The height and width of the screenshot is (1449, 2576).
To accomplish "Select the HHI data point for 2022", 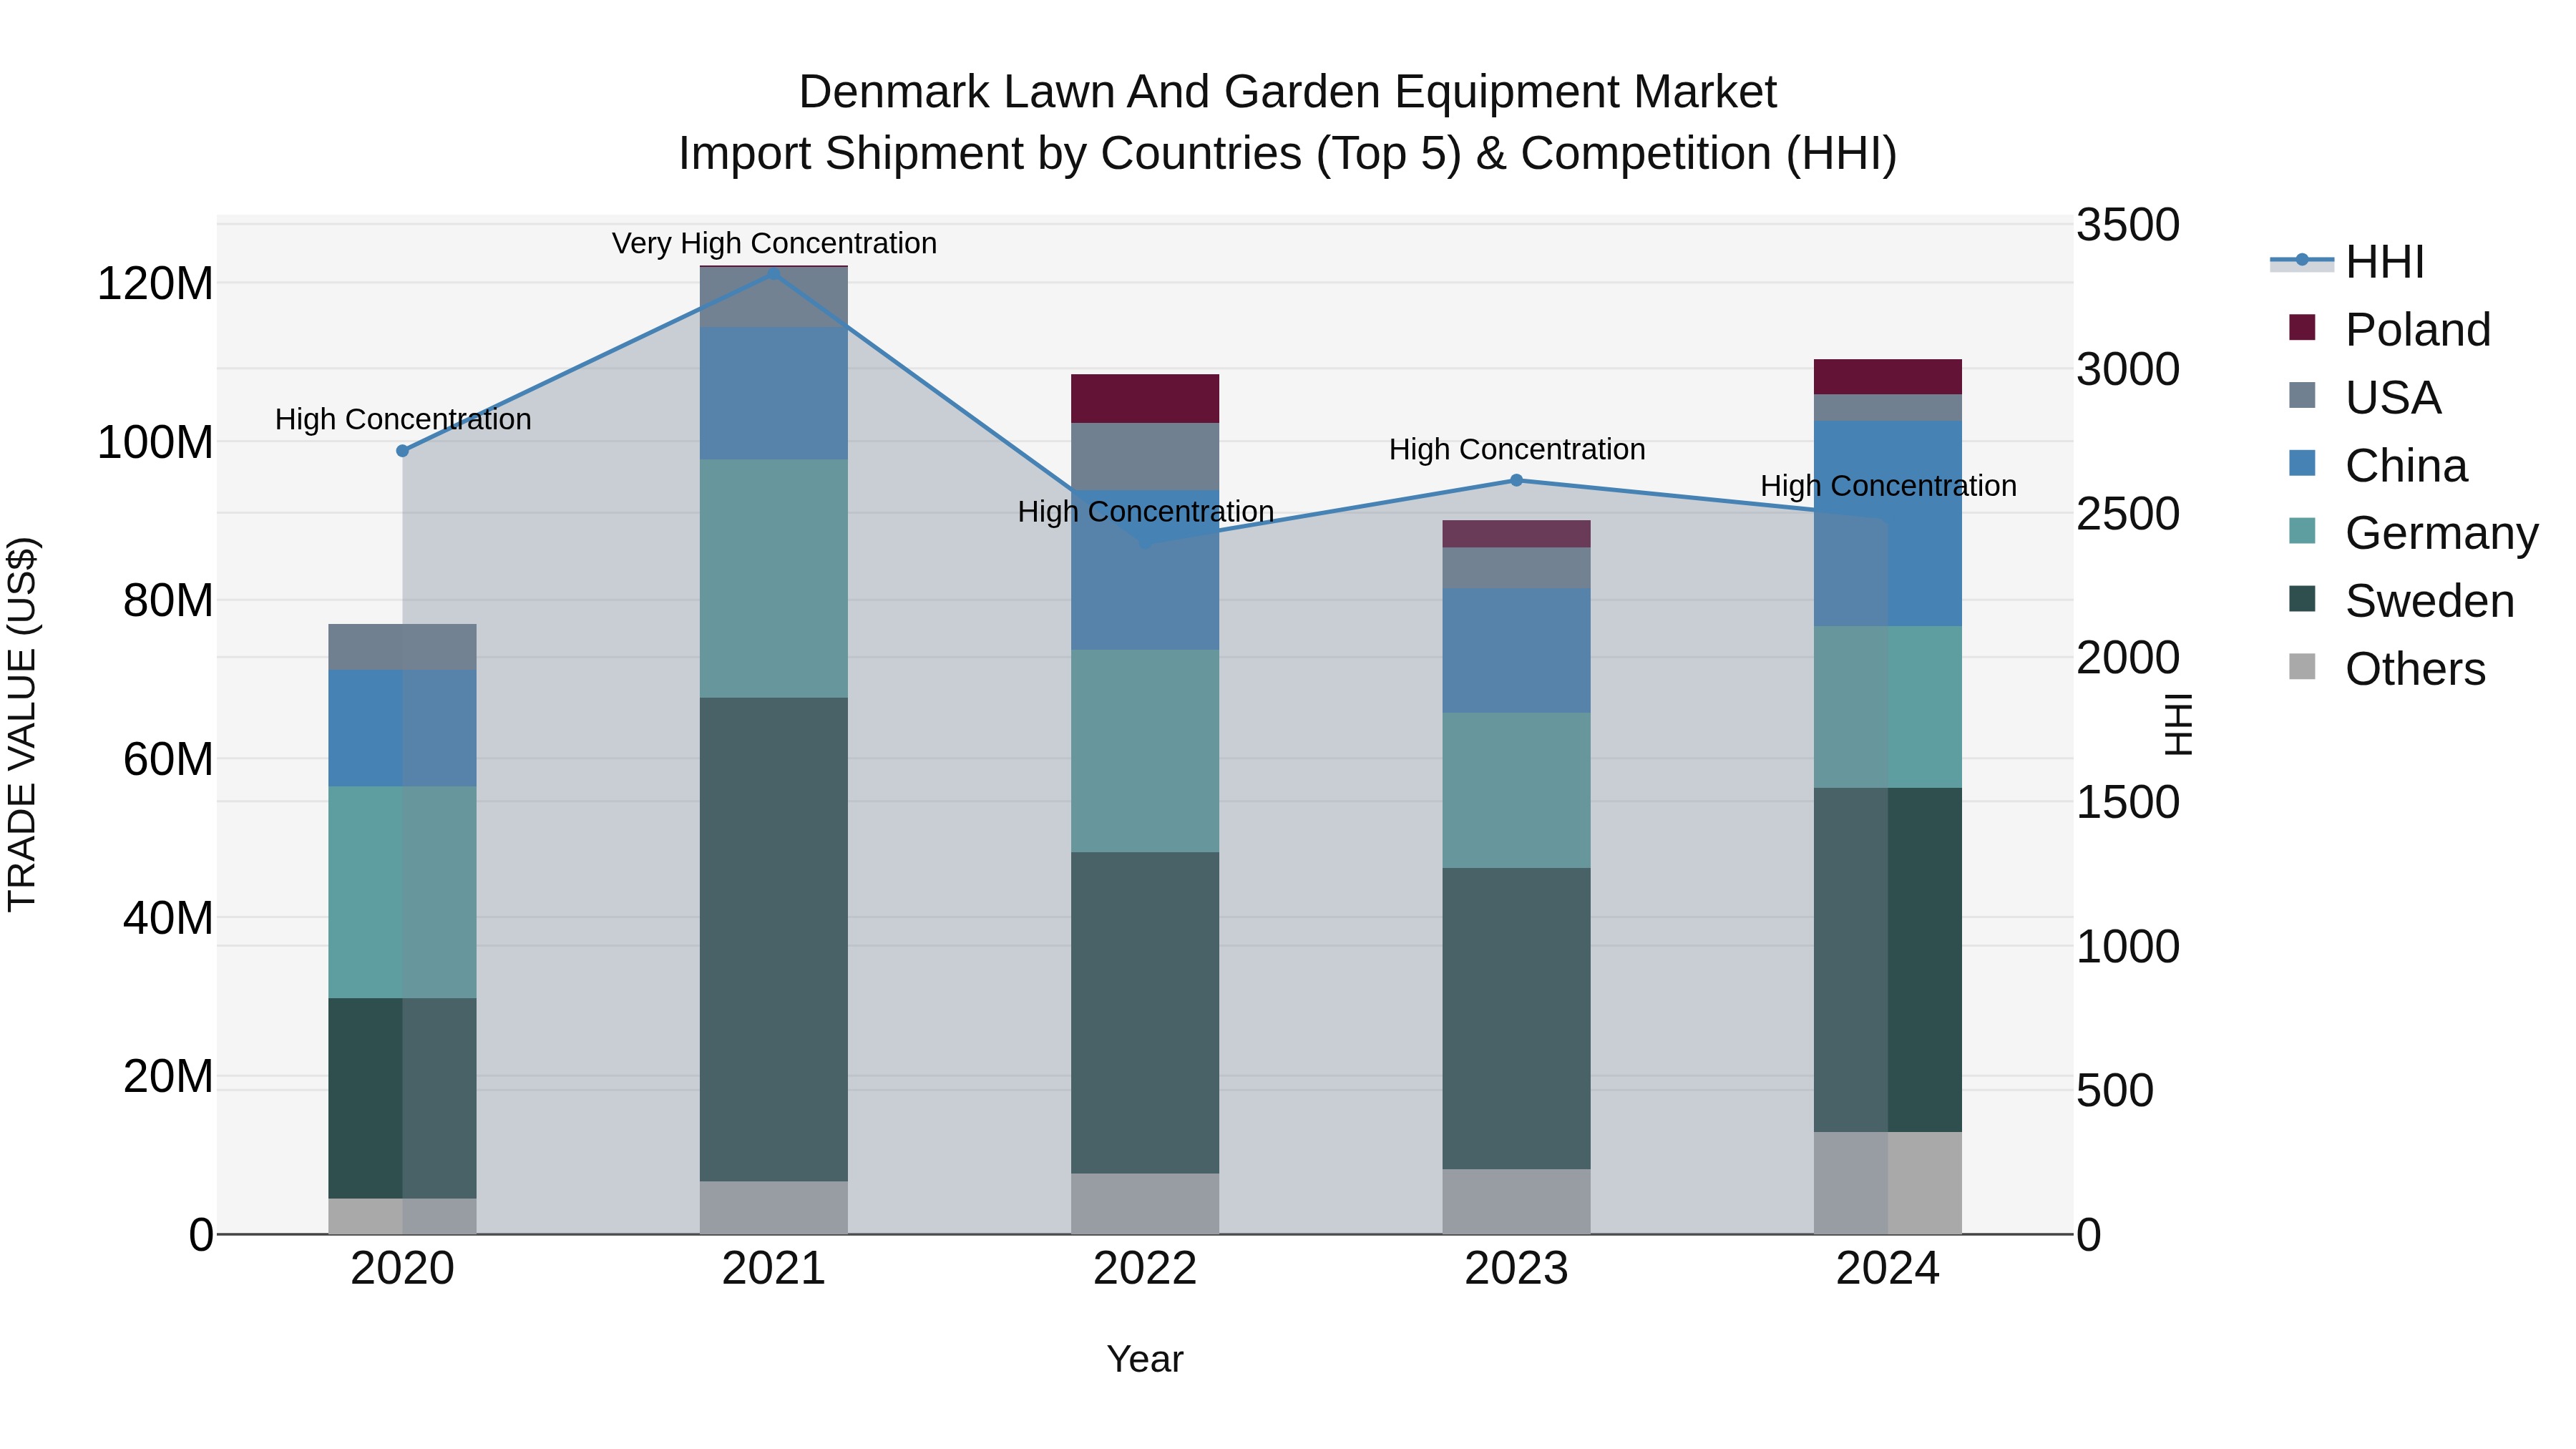I will (1146, 543).
